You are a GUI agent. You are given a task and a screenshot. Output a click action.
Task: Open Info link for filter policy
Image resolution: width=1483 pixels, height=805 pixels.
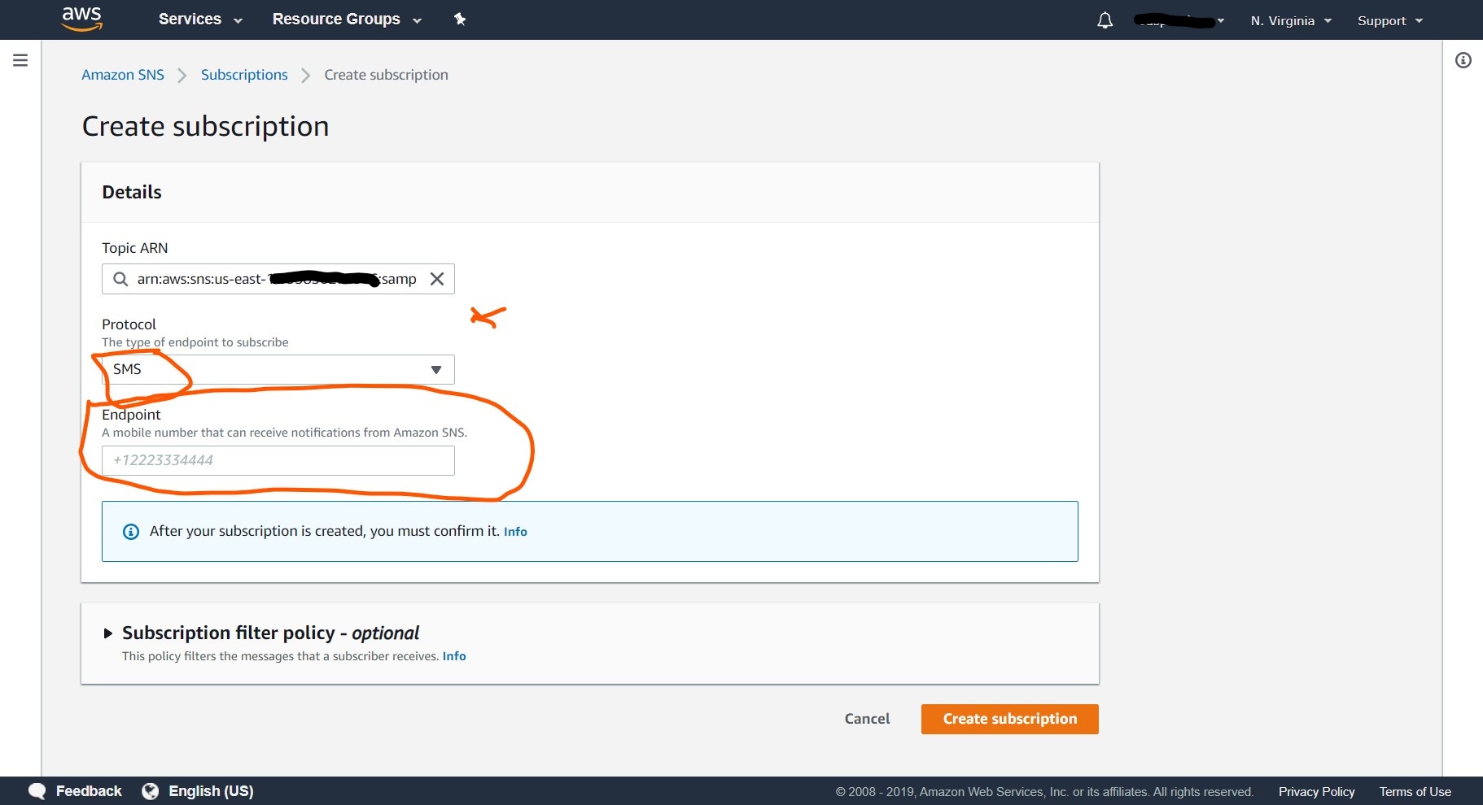click(x=454, y=656)
